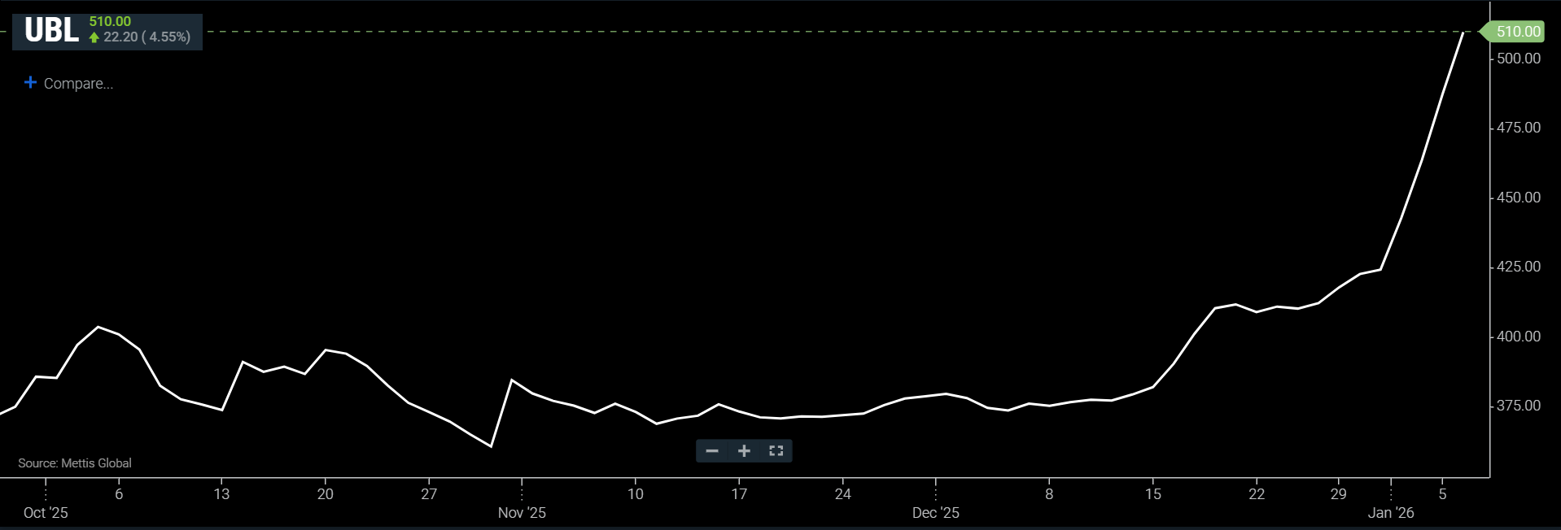Click the green up arrow beside 22.20
This screenshot has width=1561, height=530.
point(94,37)
